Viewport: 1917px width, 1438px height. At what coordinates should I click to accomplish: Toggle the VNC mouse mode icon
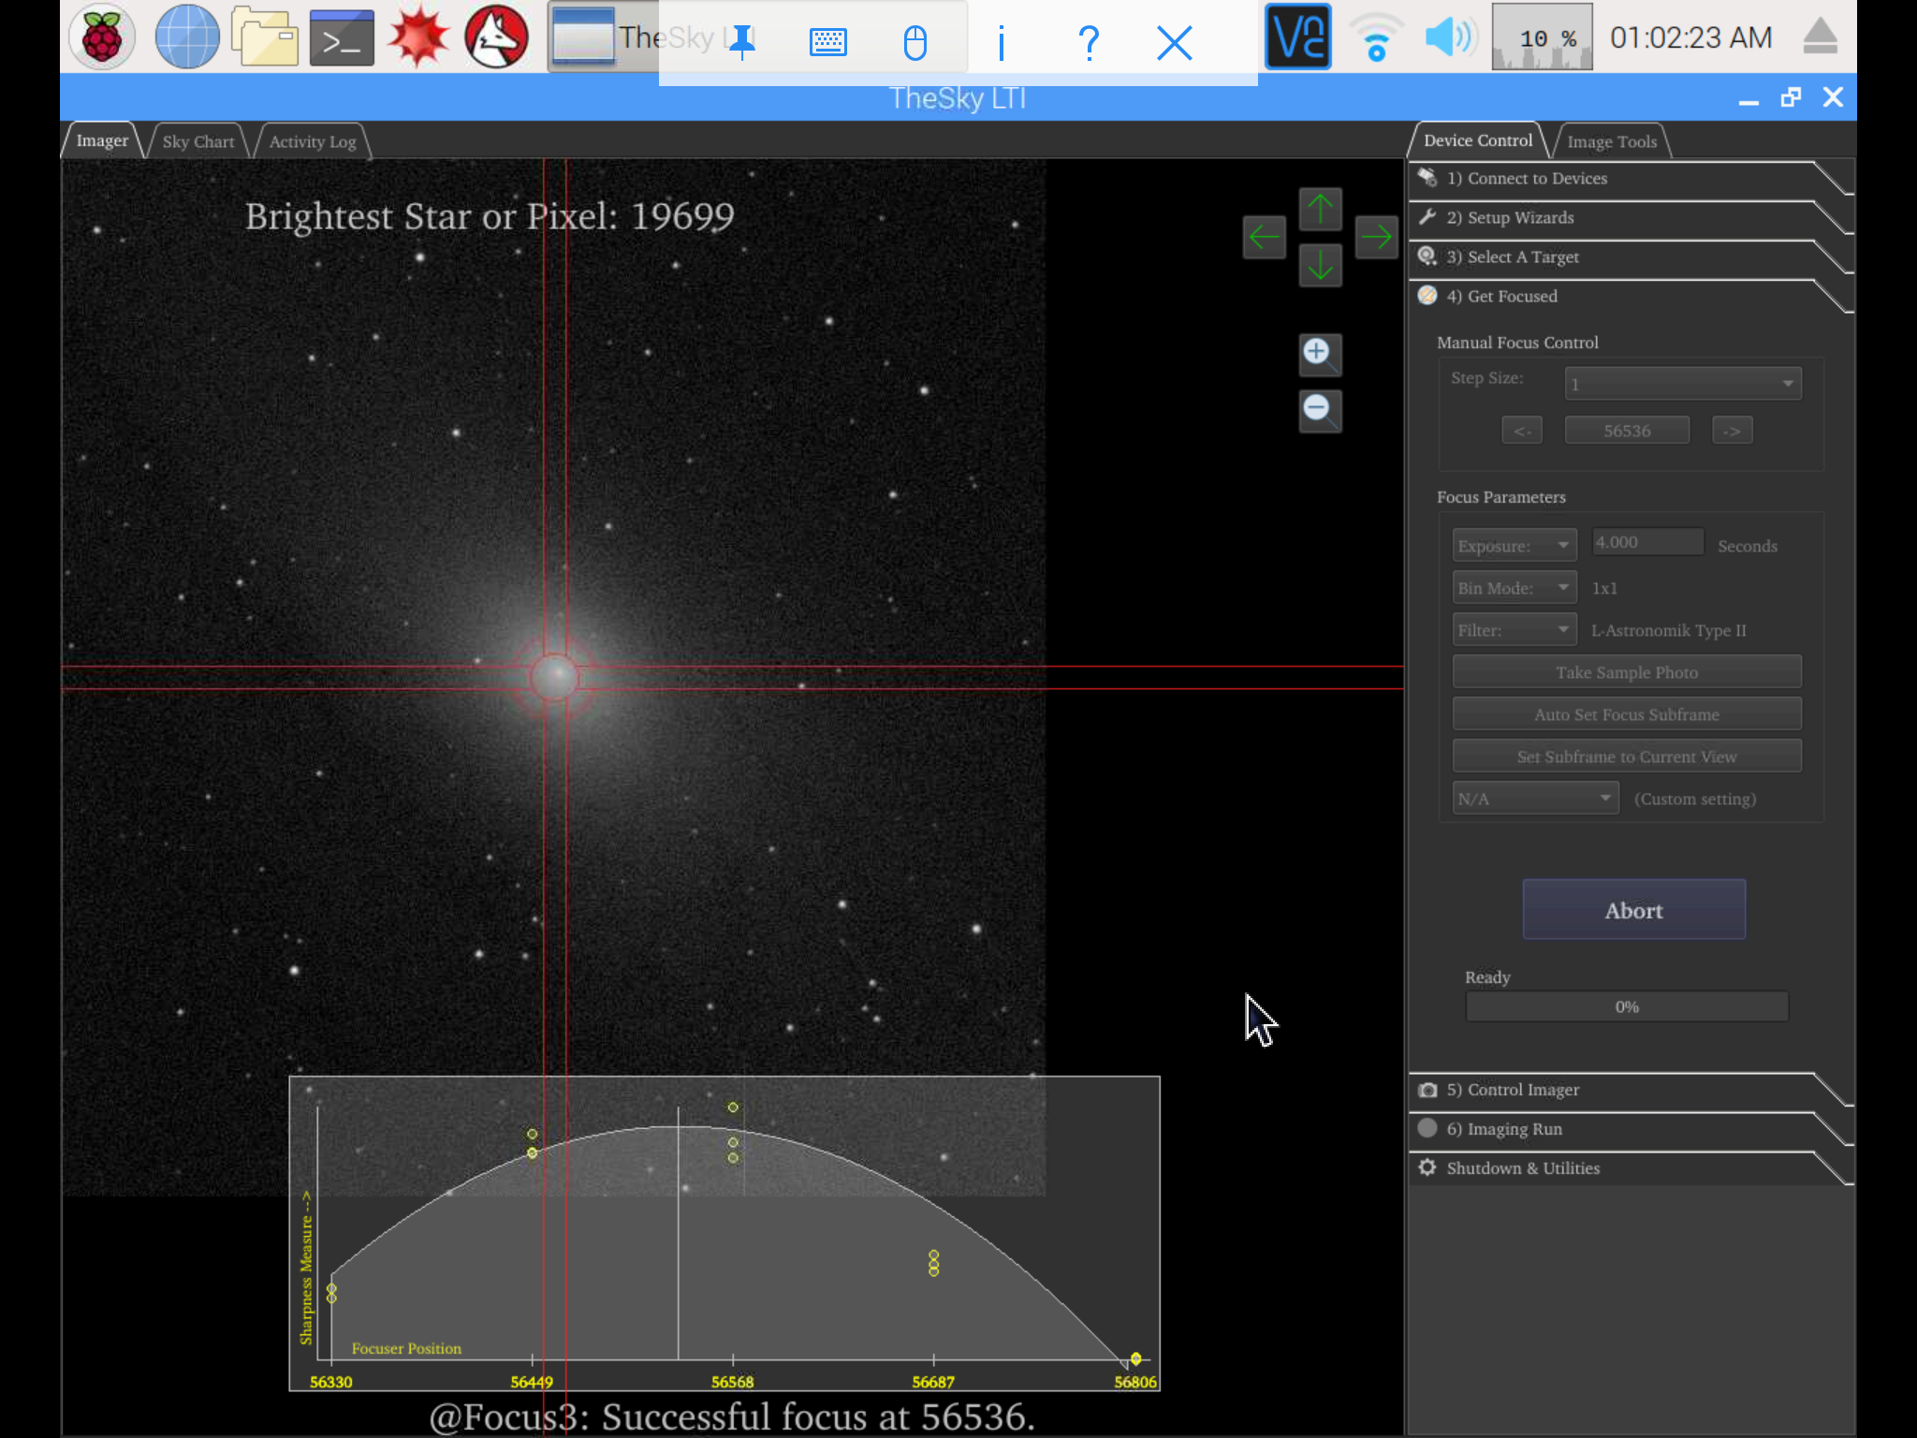tap(915, 42)
